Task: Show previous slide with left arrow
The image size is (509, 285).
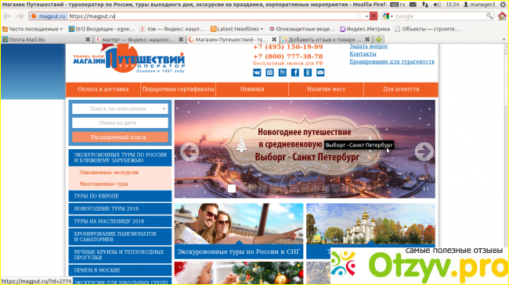Action: [190, 151]
